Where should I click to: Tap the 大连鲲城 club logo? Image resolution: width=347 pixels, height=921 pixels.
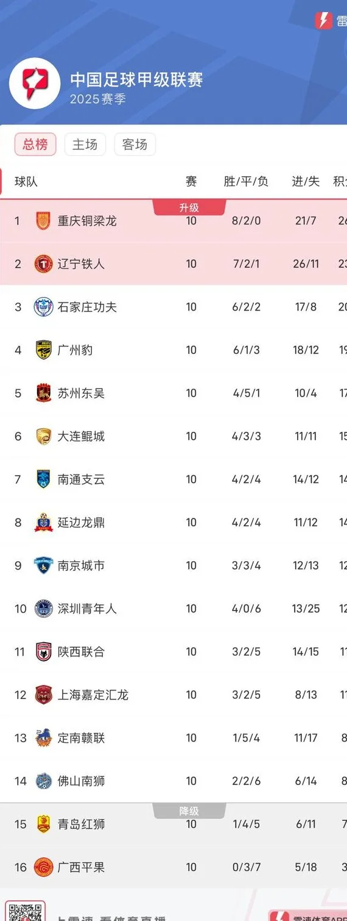point(43,436)
